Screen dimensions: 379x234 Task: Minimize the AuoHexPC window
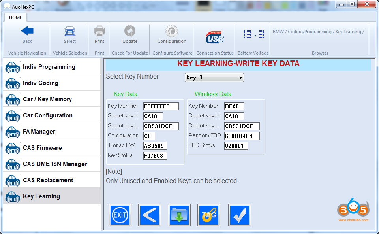(341, 4)
